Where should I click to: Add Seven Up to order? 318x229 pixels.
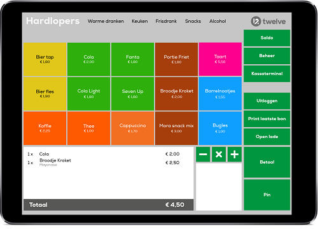click(132, 94)
